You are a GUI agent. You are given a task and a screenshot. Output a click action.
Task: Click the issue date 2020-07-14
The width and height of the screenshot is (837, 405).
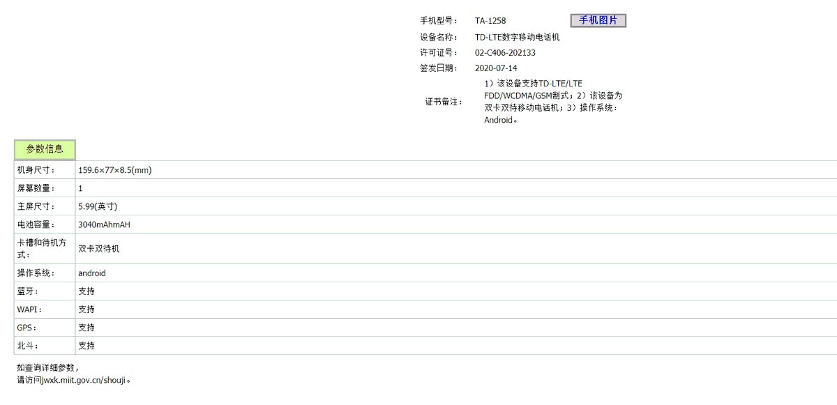click(x=496, y=68)
